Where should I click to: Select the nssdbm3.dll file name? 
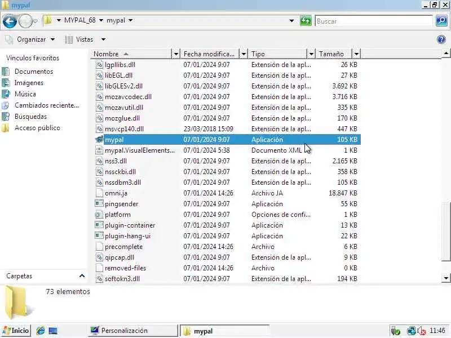click(x=123, y=183)
